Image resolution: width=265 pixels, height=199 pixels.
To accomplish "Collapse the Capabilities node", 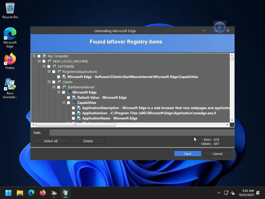I will click(64, 103).
